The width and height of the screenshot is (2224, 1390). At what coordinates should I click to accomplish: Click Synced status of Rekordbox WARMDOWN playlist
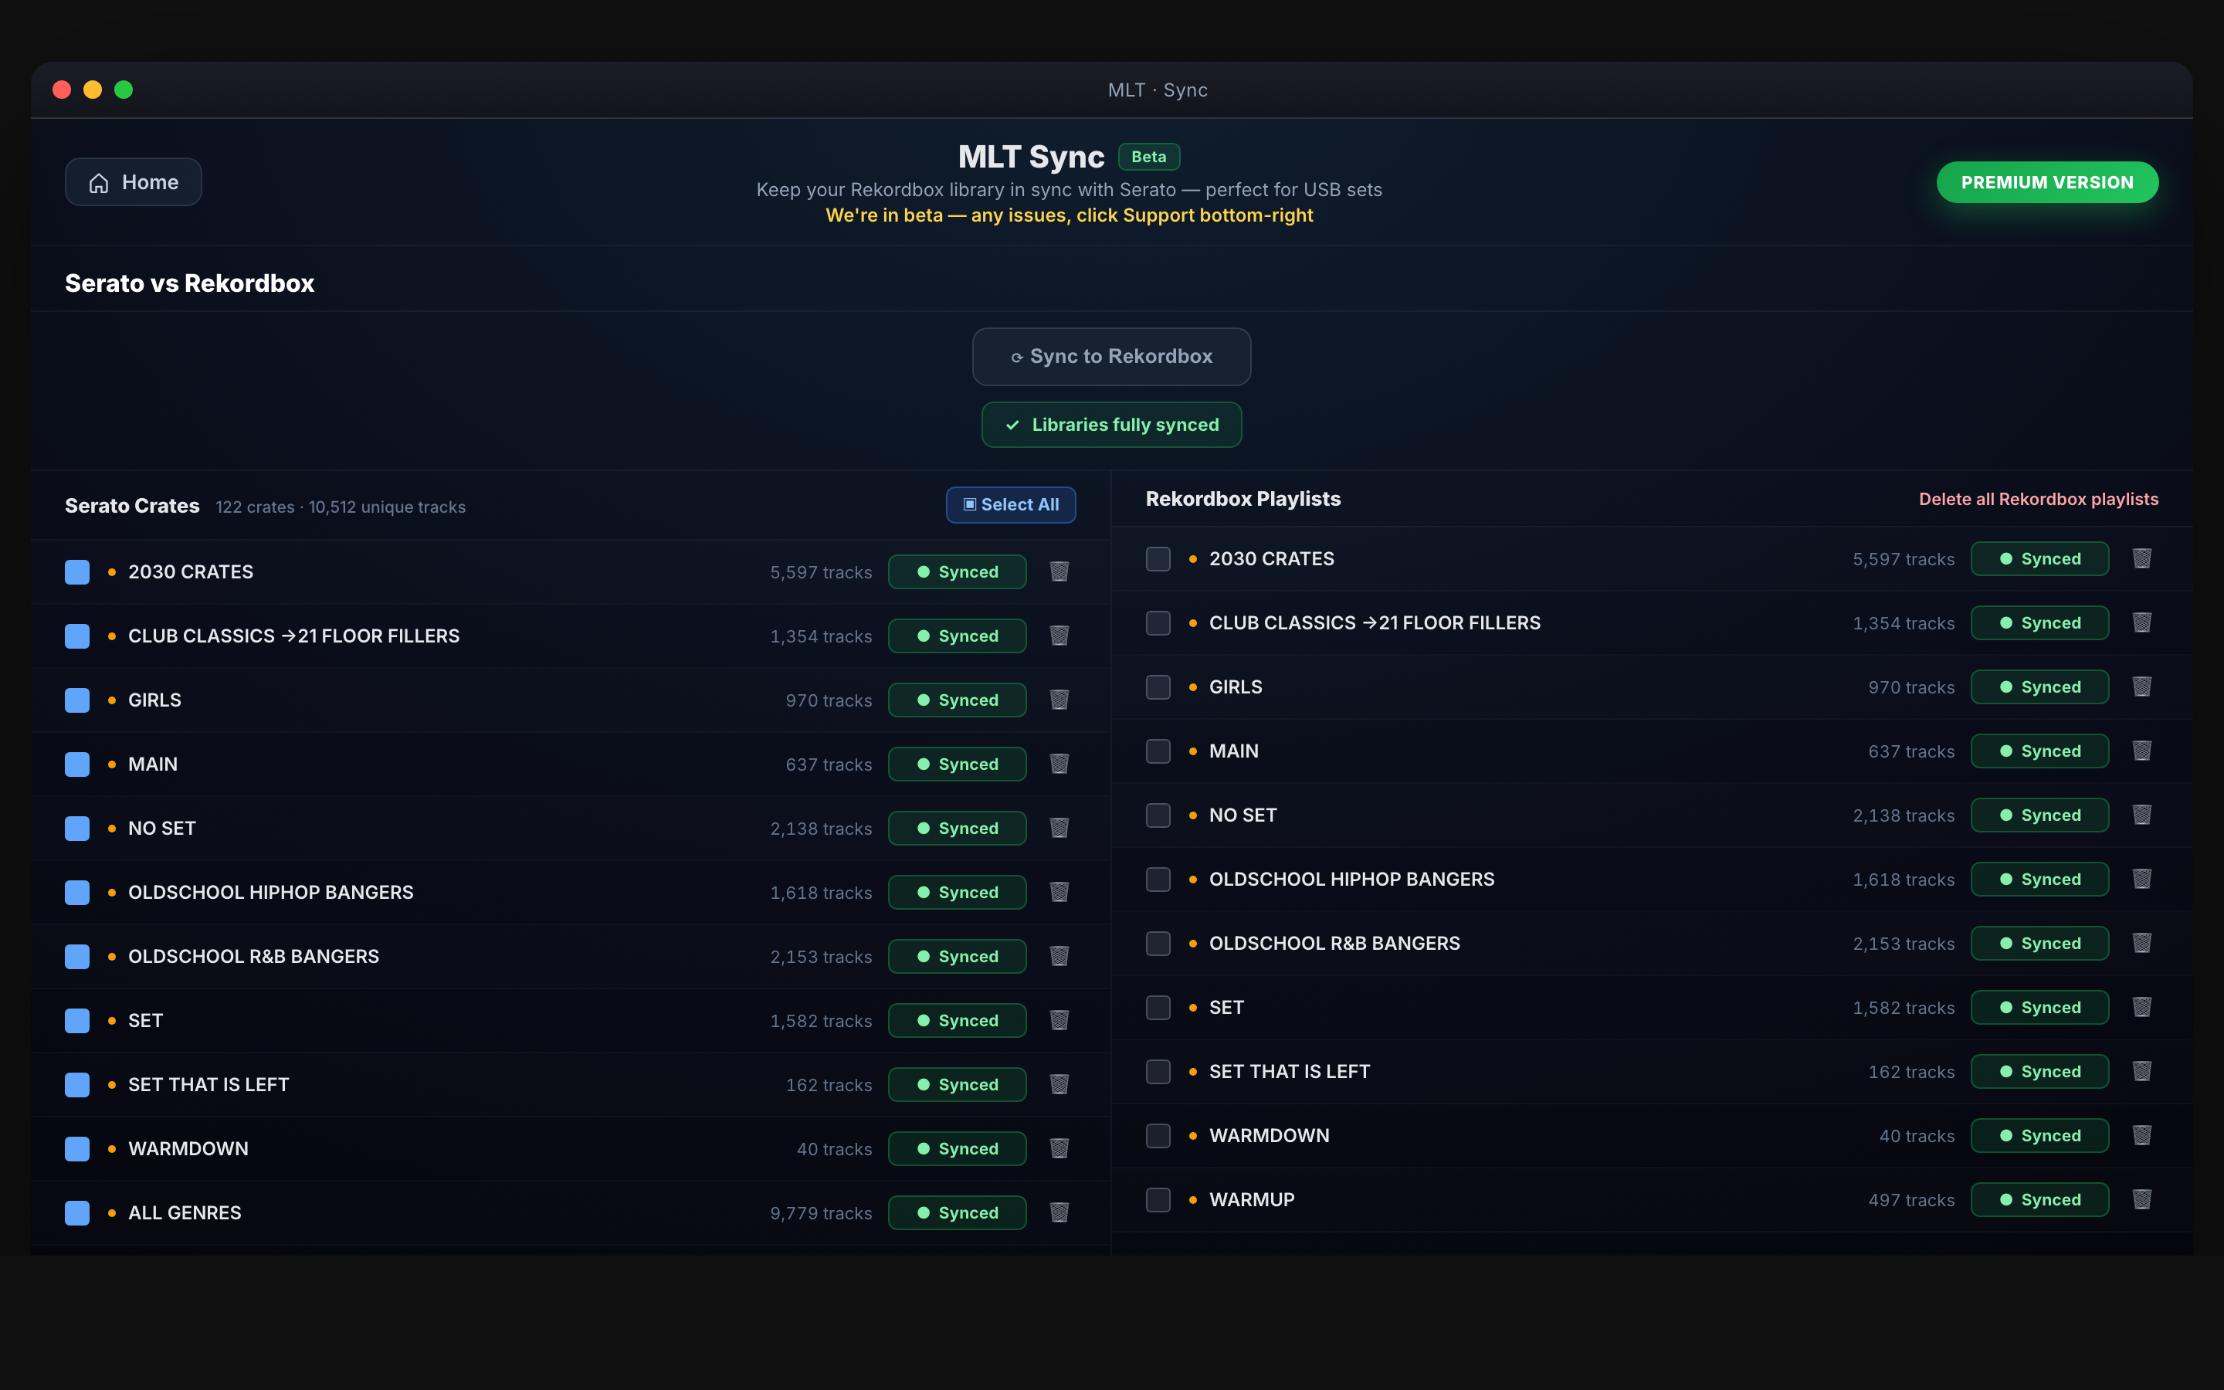(2039, 1136)
